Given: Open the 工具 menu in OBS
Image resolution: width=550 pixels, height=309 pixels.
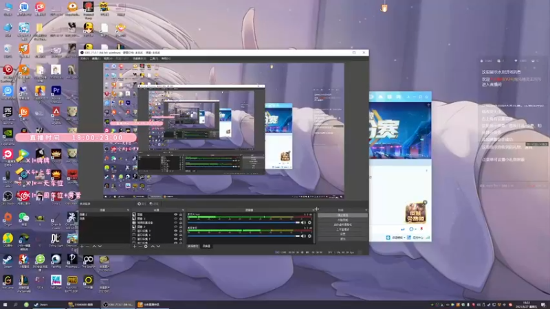Looking at the screenshot, I should [153, 58].
